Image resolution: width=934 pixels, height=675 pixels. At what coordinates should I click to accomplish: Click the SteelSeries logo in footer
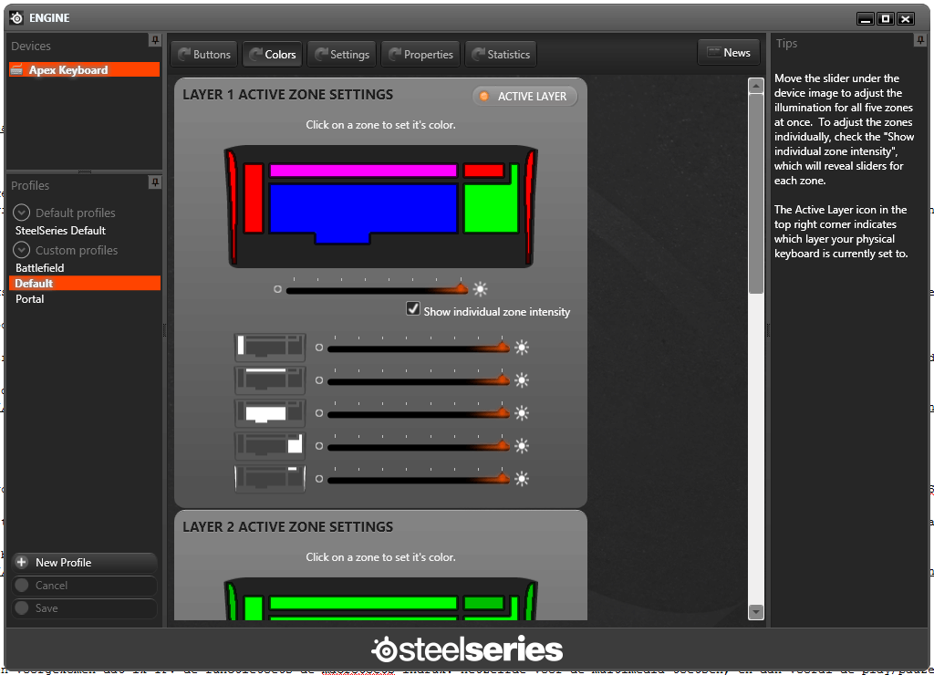coord(467,649)
